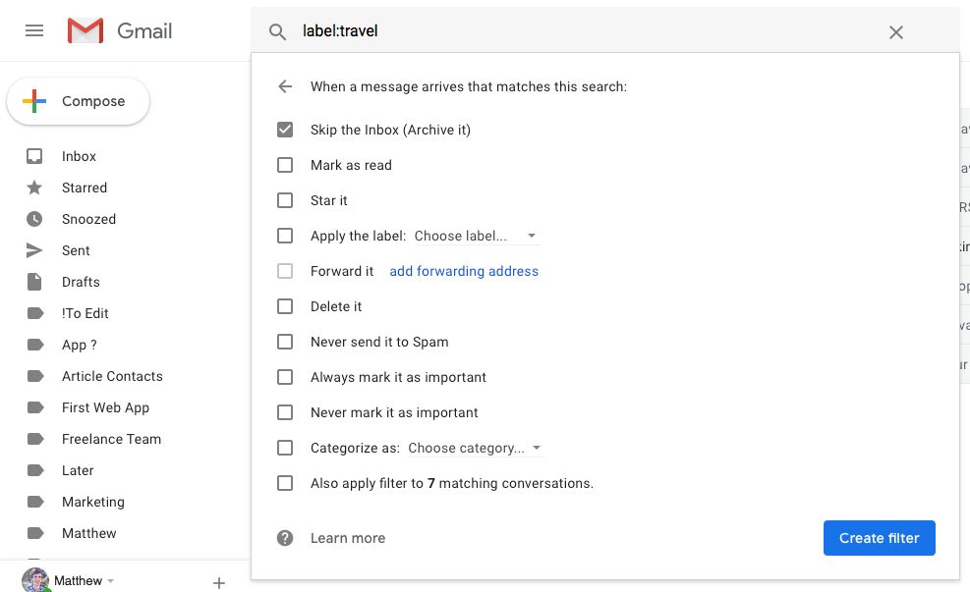970x592 pixels.
Task: Go back using the filter back arrow
Action: (x=285, y=86)
